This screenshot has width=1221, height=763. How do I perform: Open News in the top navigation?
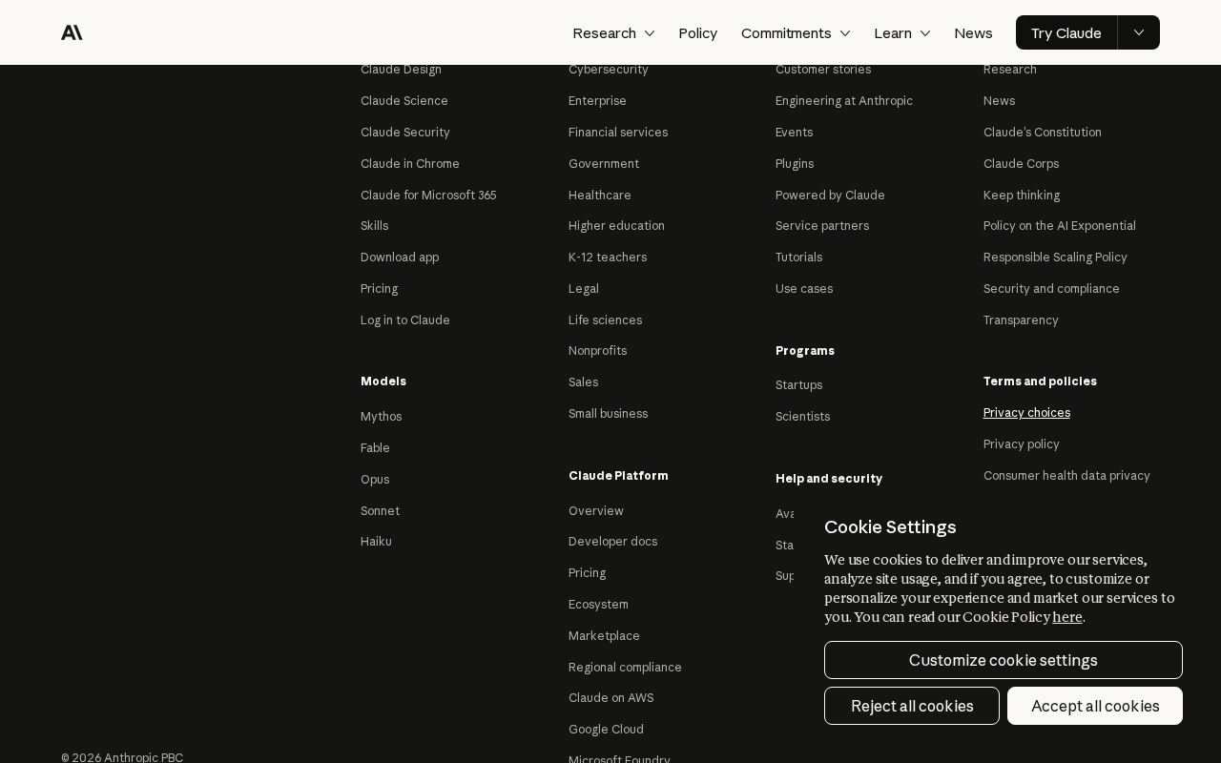pos(973,32)
